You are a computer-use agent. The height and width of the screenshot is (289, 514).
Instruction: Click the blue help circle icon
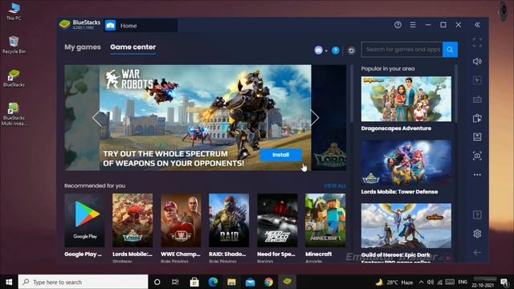tap(336, 50)
